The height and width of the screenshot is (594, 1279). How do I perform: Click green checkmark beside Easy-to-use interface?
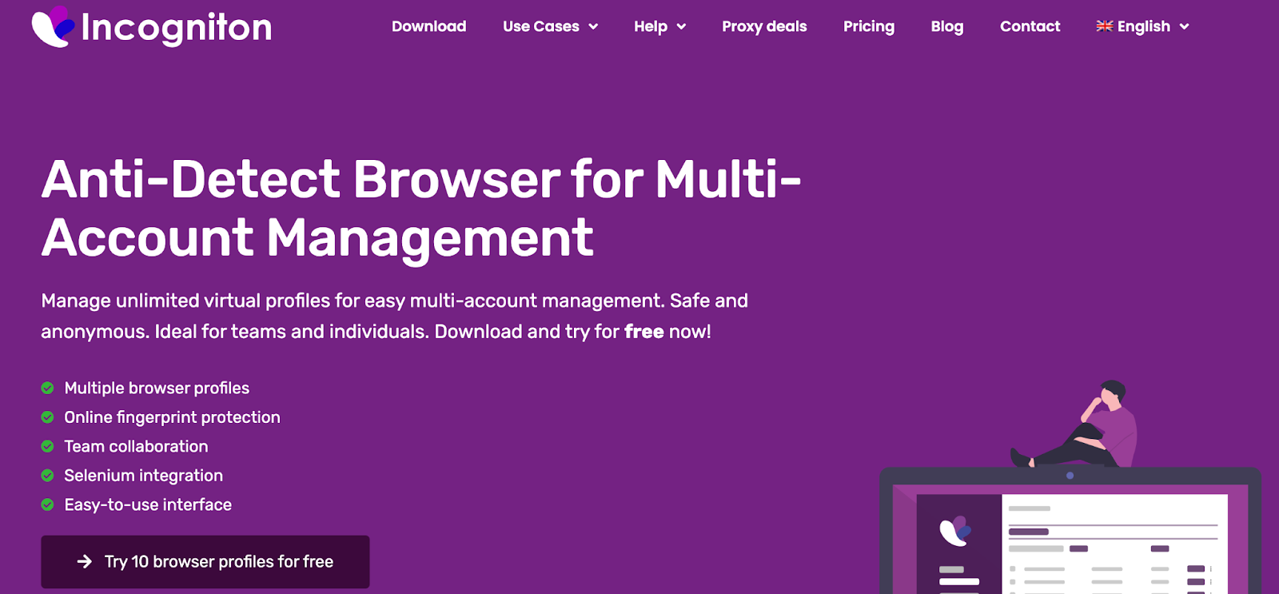tap(47, 504)
